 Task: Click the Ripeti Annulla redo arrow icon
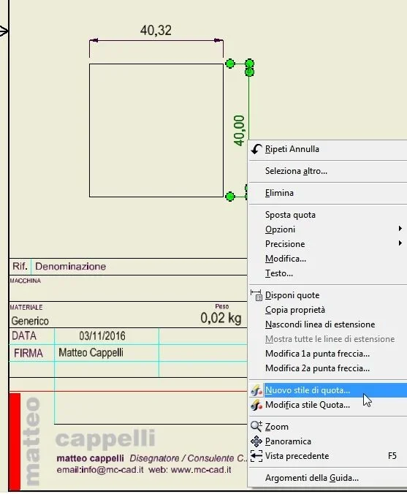point(256,149)
